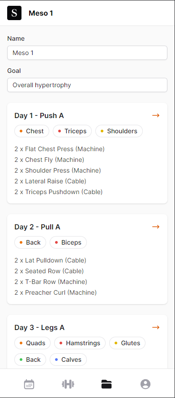Select the Shoulders muscle tag
The width and height of the screenshot is (175, 398).
tap(119, 131)
